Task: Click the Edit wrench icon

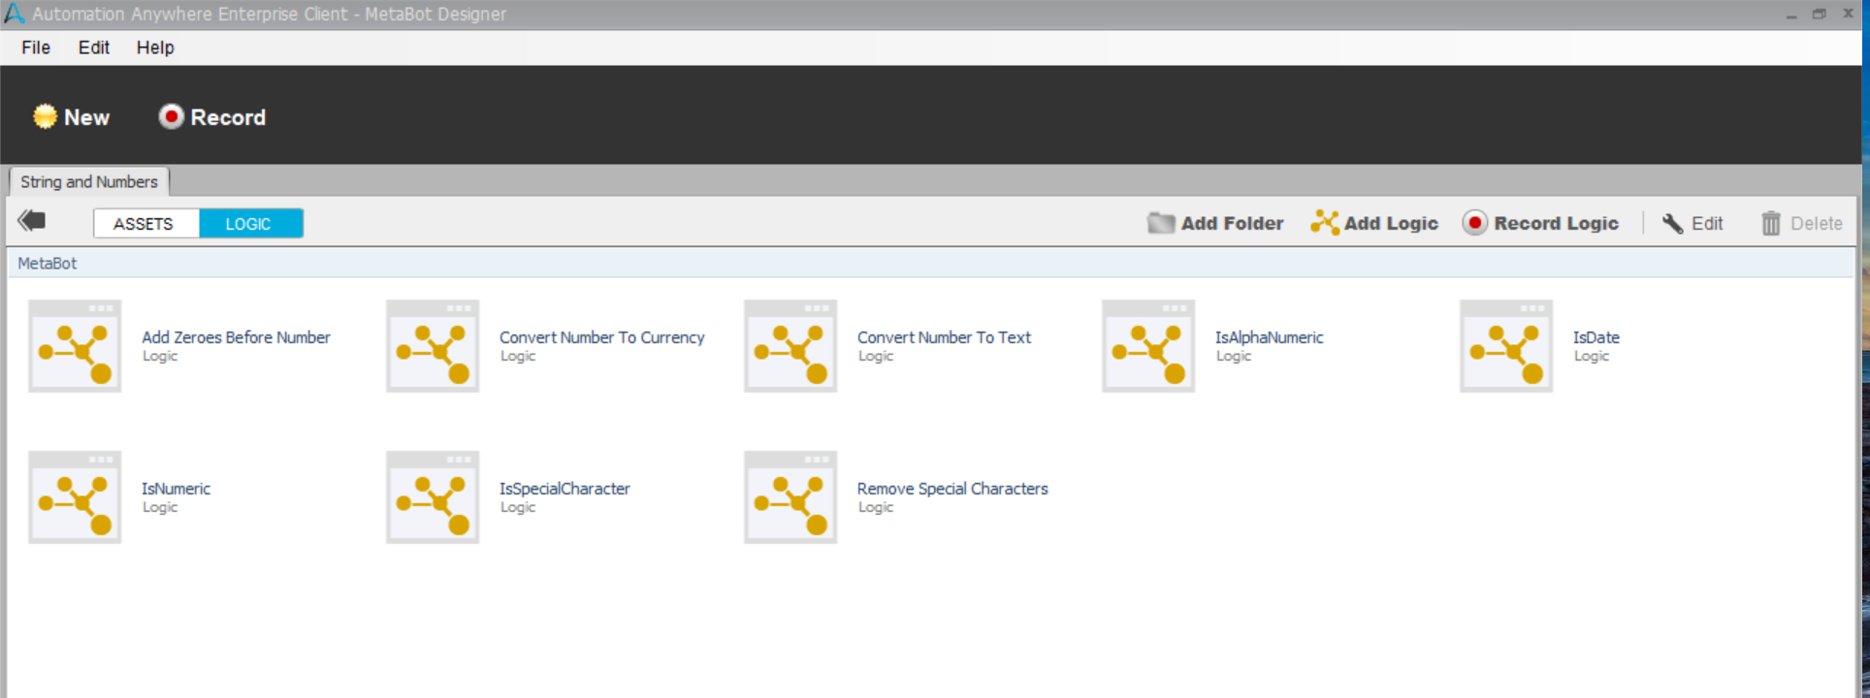Action: pyautogui.click(x=1672, y=224)
